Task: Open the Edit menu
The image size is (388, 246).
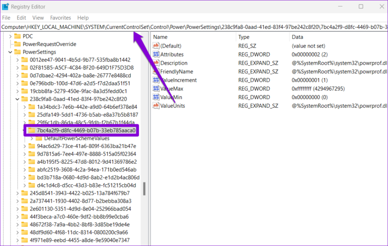Action: coord(21,18)
